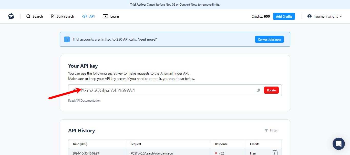The image size is (350, 155).
Task: Click the red Rotate button
Action: (x=271, y=90)
